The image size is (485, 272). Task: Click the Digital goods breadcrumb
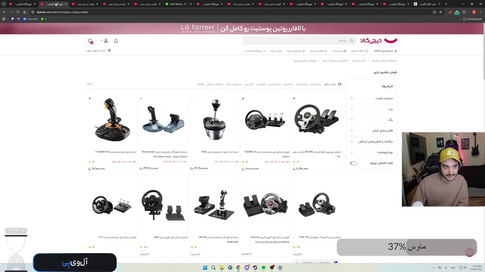click(359, 60)
